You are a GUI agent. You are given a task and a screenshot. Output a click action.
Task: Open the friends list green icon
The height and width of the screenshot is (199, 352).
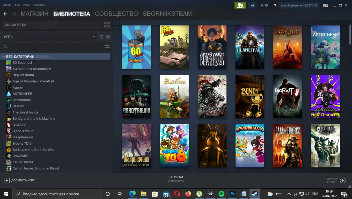[240, 5]
